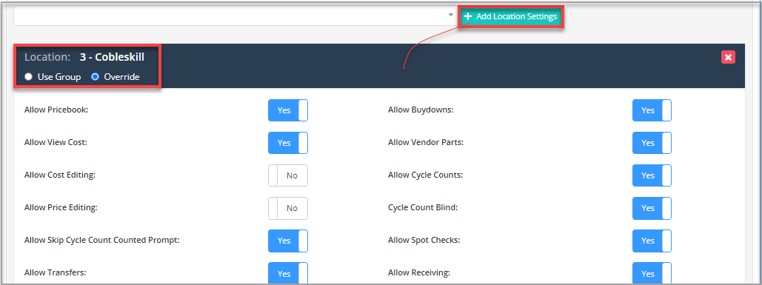This screenshot has height=285, width=762.
Task: Click the plus icon on Add Location Settings
Action: point(468,16)
